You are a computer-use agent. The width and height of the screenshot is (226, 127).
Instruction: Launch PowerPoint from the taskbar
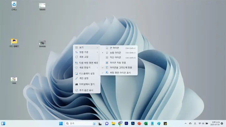139,124
